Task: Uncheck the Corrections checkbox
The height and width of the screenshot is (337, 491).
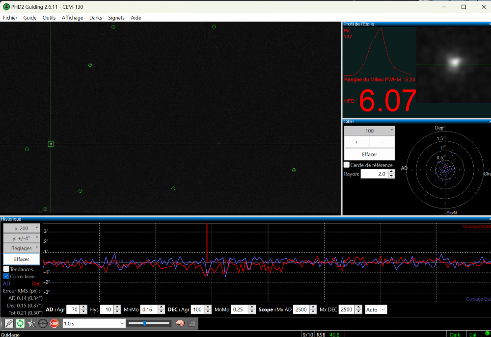Action: (x=6, y=276)
